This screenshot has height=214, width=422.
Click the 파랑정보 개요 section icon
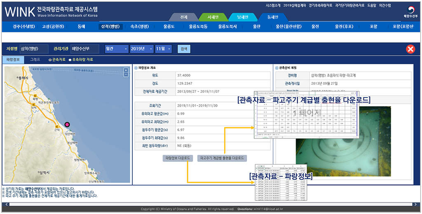pos(136,68)
